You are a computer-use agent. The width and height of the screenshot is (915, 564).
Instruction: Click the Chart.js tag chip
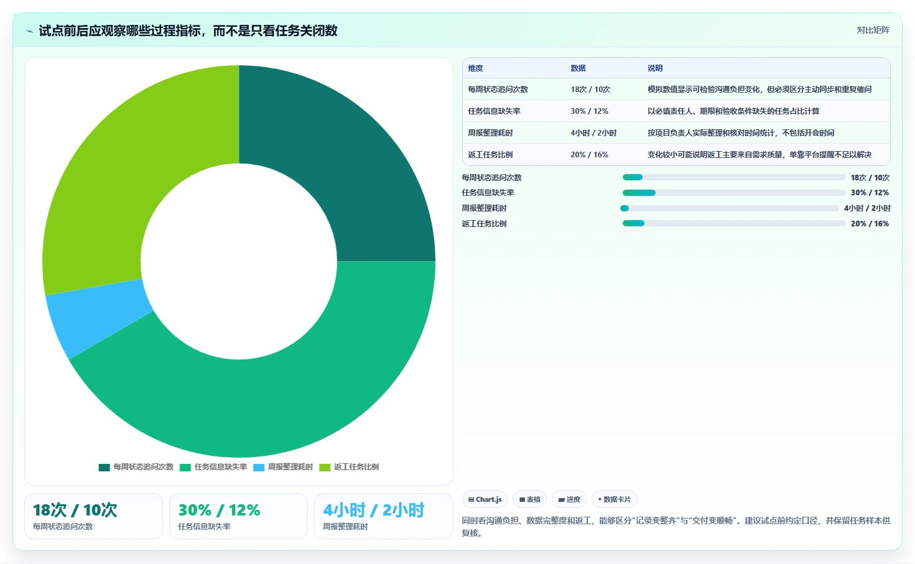click(485, 499)
